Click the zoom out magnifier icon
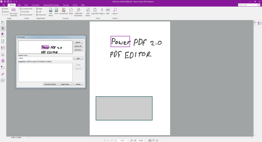262x142 pixels. click(x=132, y=140)
